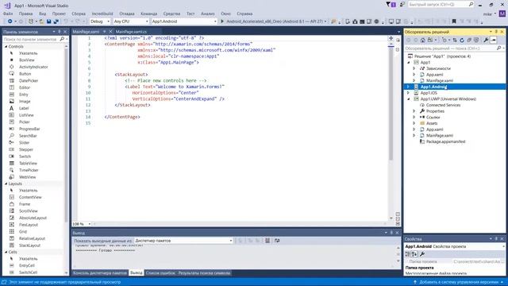
Task: Click the Save file toolbar icon
Action: click(x=48, y=21)
